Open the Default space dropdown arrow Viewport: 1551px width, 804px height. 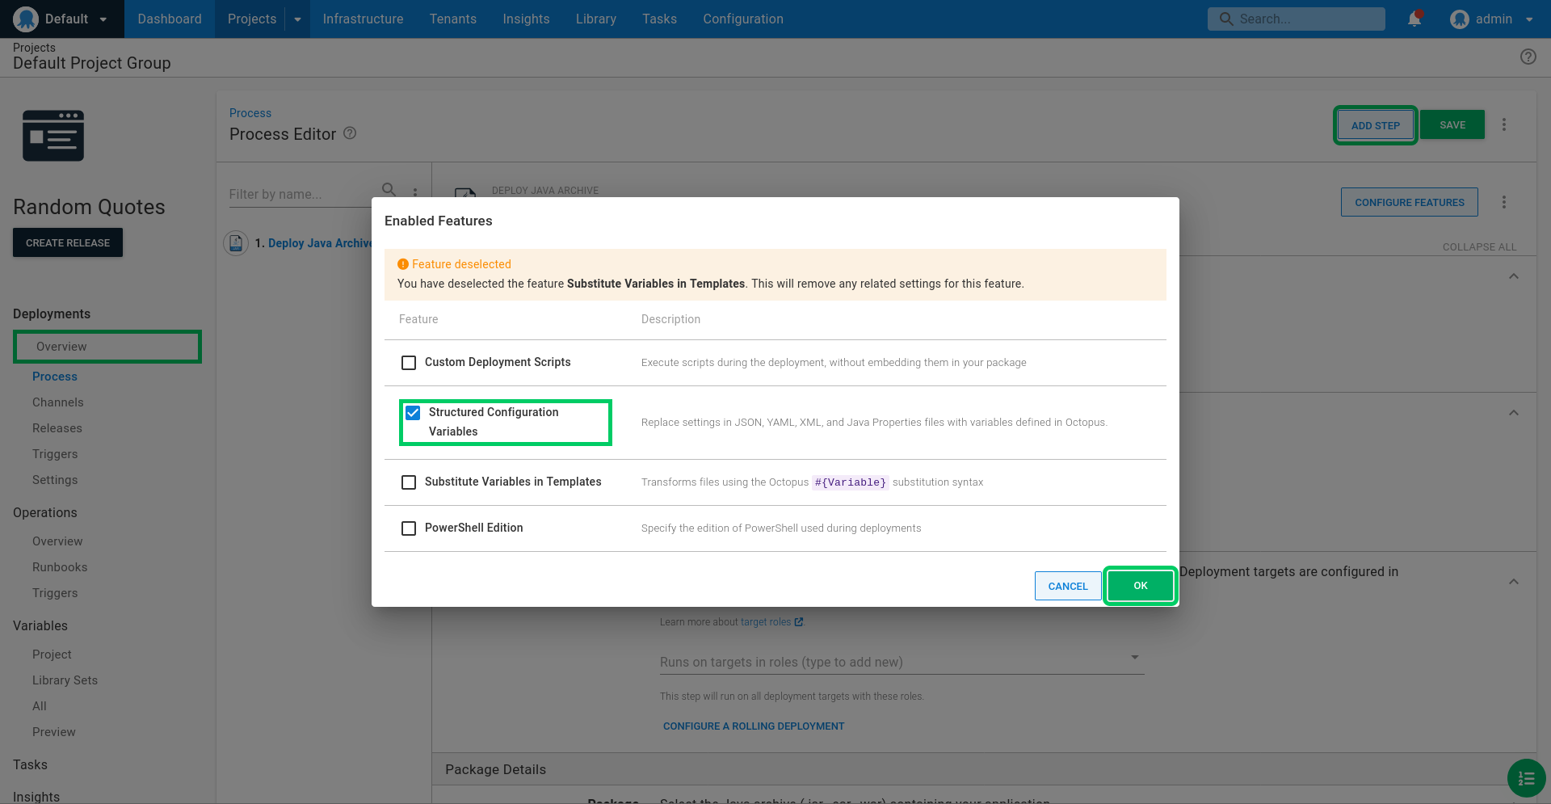pos(103,19)
